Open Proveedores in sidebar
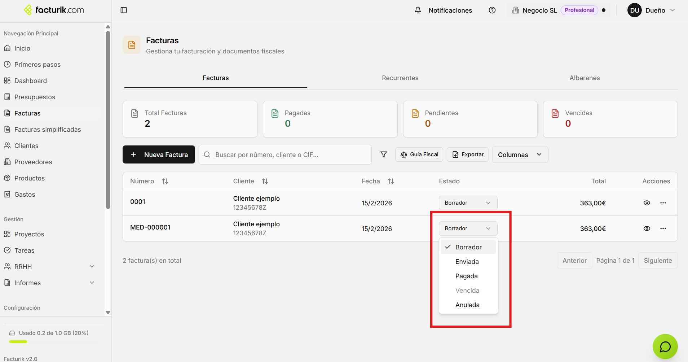Image resolution: width=688 pixels, height=362 pixels. point(52,162)
